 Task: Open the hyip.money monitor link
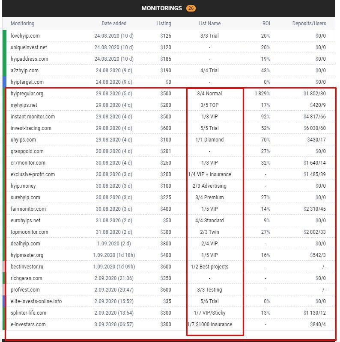[23, 186]
